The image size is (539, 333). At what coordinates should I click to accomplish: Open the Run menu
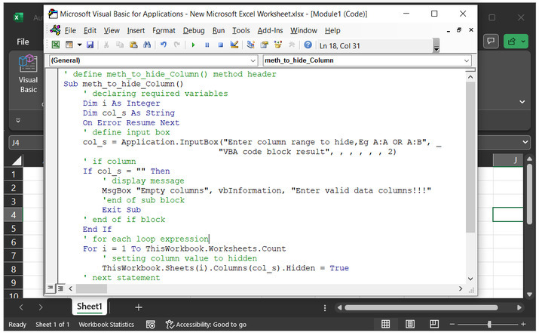point(219,30)
